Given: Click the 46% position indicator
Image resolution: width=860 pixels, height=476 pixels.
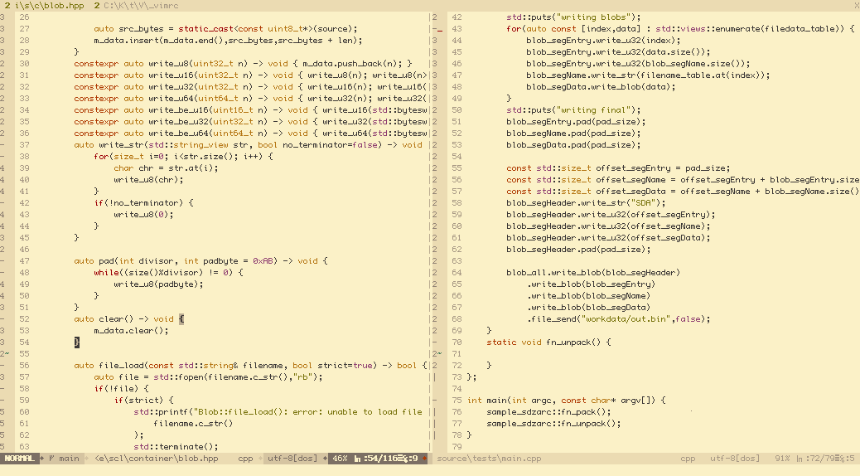Looking at the screenshot, I should [x=340, y=459].
